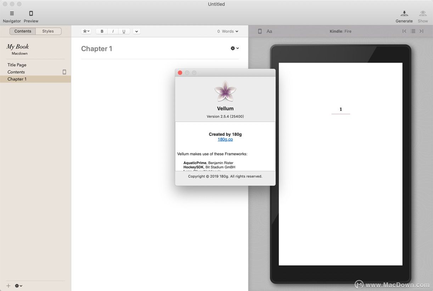
Task: Select the My Book title in sidebar
Action: (18, 46)
